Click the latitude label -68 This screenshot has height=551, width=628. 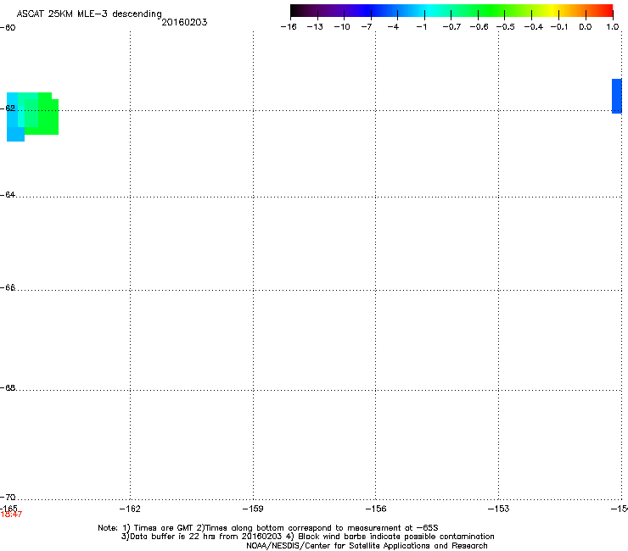[8, 387]
